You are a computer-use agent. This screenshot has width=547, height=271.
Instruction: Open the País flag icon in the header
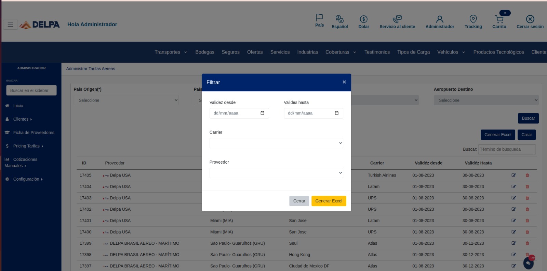319,17
